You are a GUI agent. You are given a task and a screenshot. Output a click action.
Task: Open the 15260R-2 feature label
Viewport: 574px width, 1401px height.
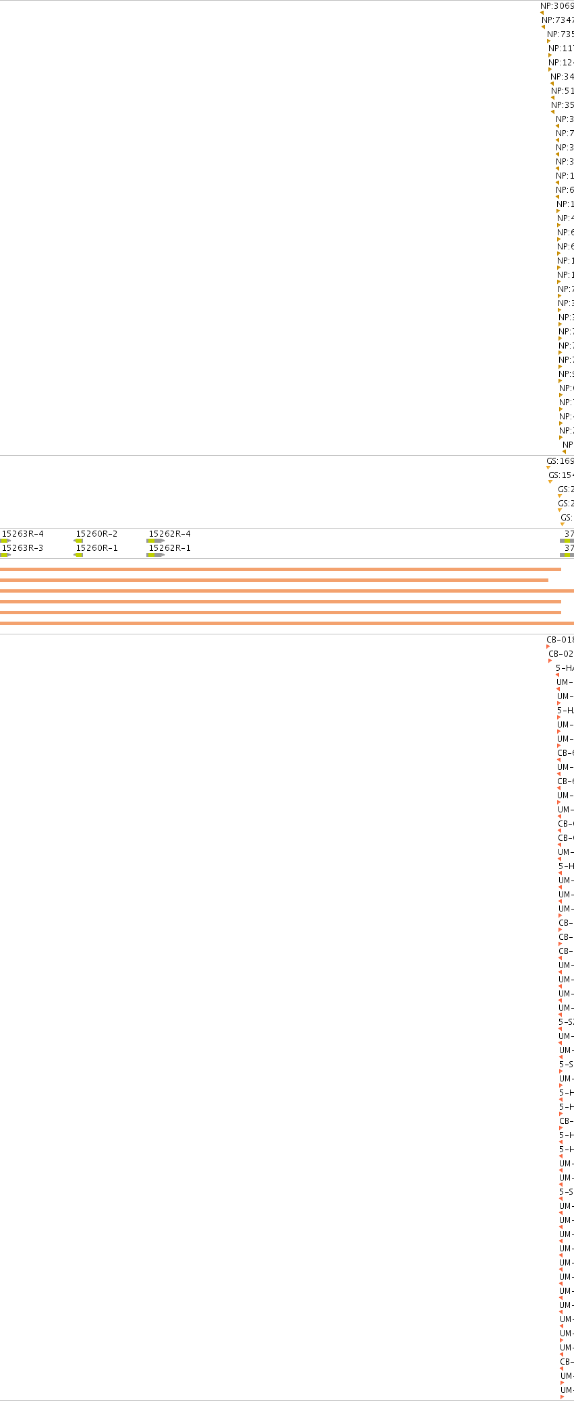tap(96, 533)
